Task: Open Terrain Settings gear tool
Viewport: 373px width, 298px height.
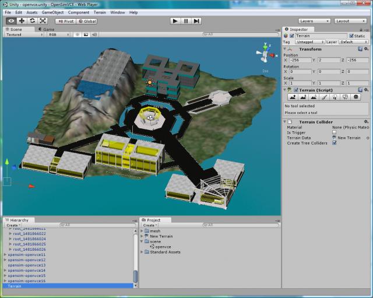Action: [x=356, y=97]
